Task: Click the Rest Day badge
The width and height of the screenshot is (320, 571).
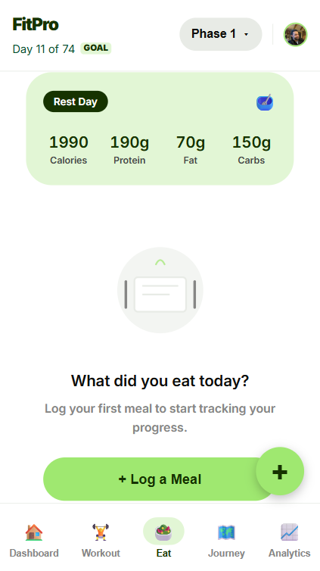Action: [76, 101]
